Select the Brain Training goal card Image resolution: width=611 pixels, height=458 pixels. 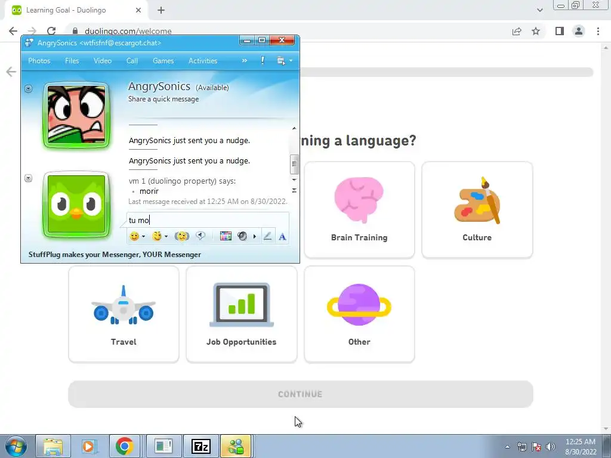point(359,210)
